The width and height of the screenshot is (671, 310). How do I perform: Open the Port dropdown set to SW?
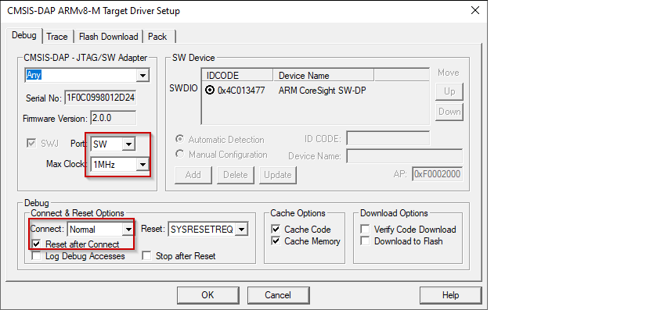[x=128, y=144]
